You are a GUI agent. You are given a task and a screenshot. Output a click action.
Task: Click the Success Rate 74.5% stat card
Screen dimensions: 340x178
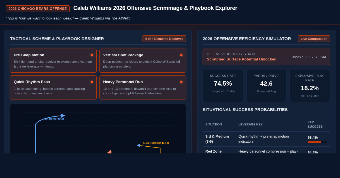223,86
